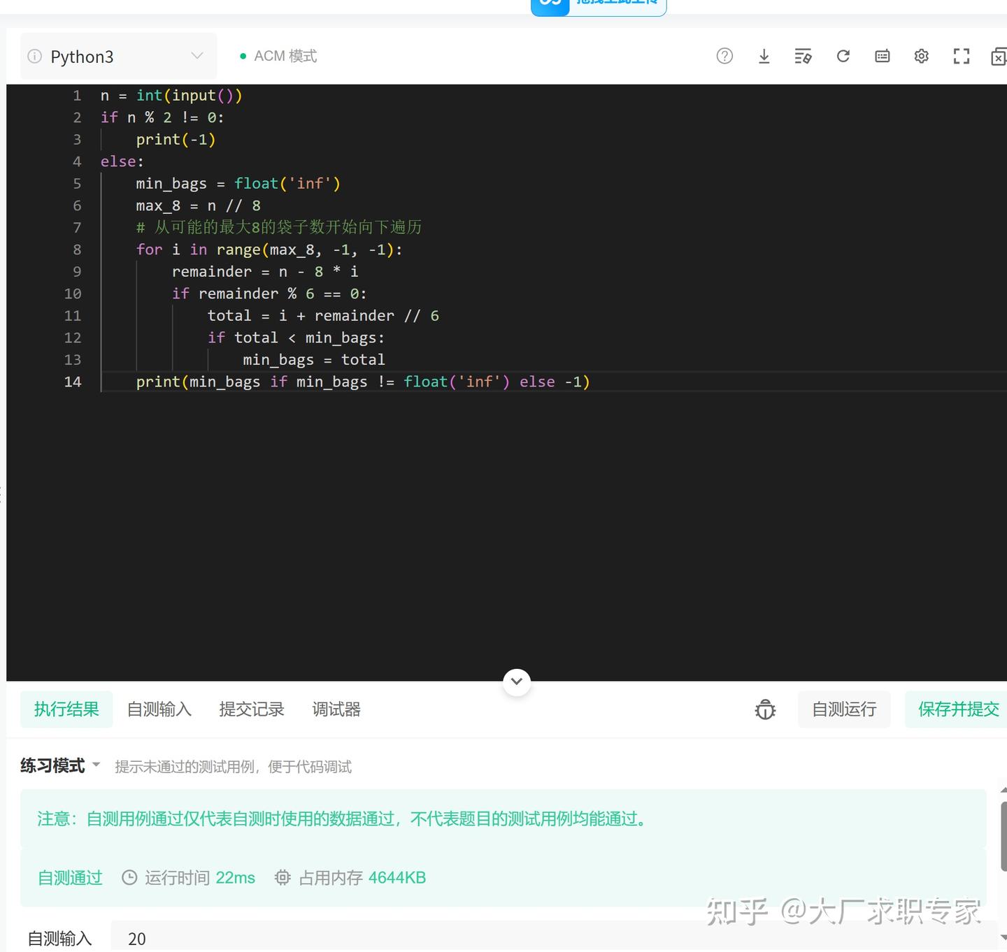Viewport: 1007px width, 952px height.
Task: Reset the code using the refresh icon
Action: (x=843, y=56)
